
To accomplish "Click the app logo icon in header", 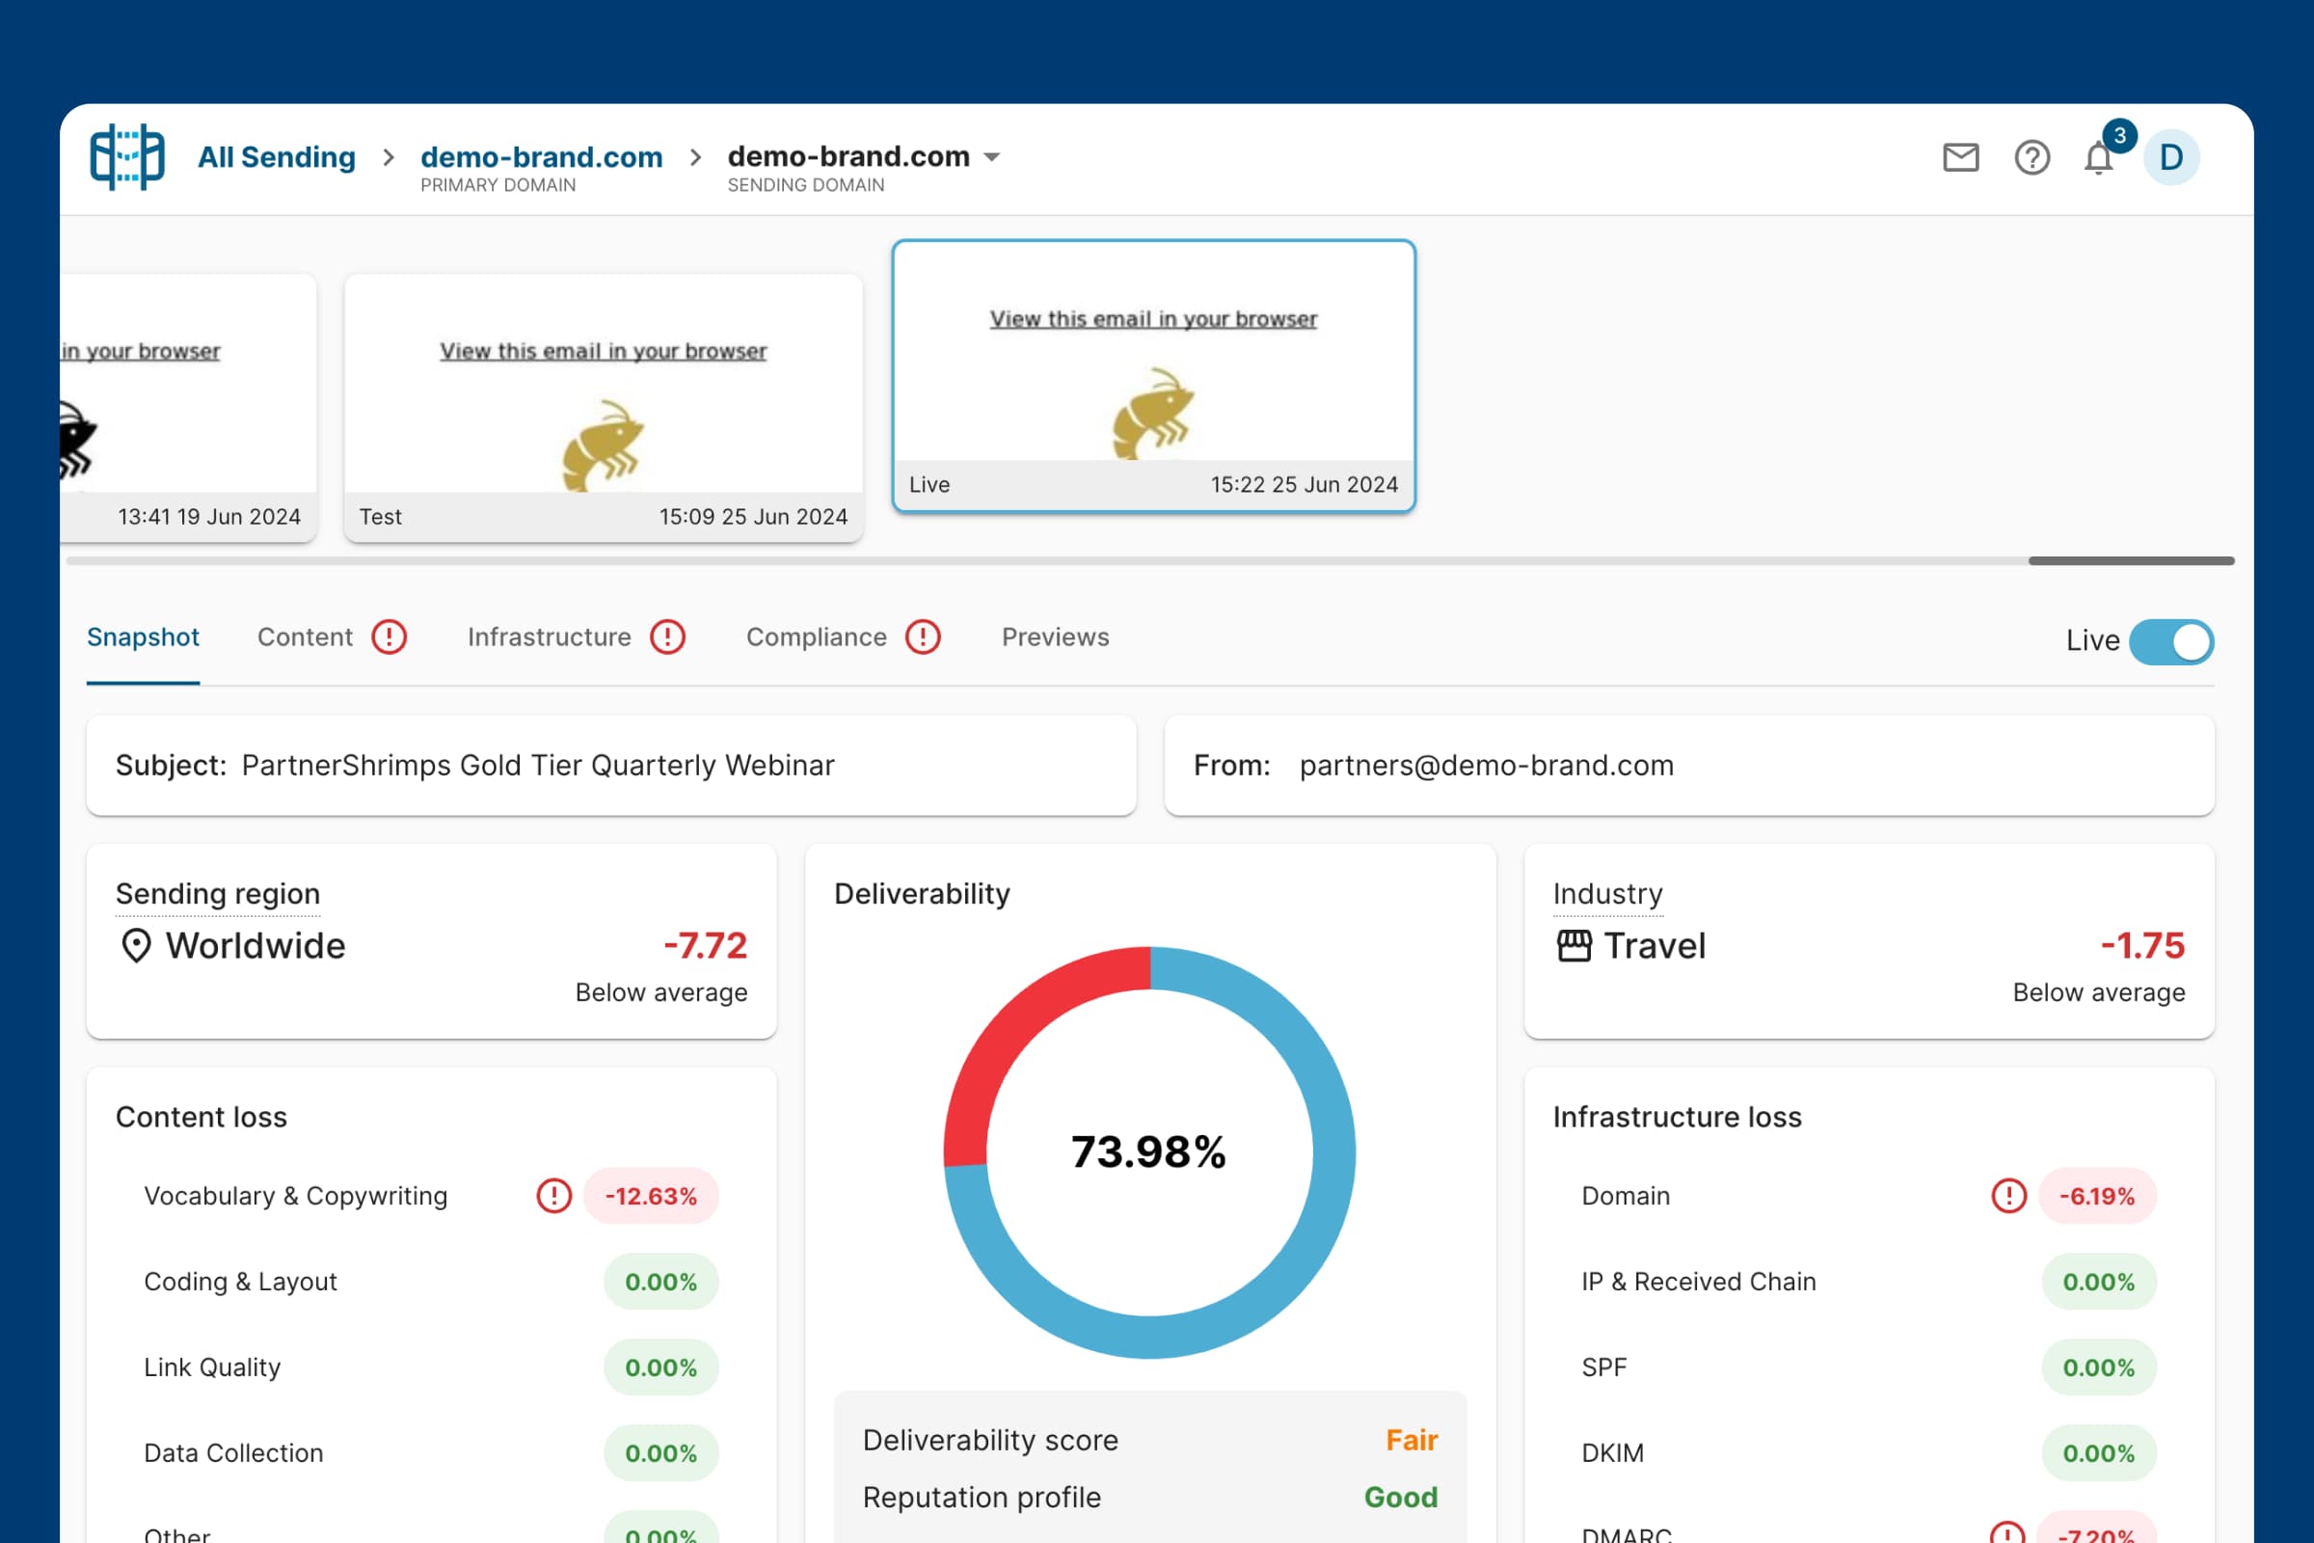I will [x=127, y=157].
